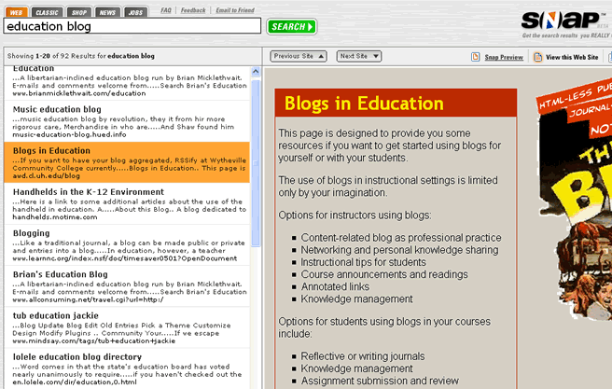Click the www.allconsuming.net URL text

click(x=88, y=300)
